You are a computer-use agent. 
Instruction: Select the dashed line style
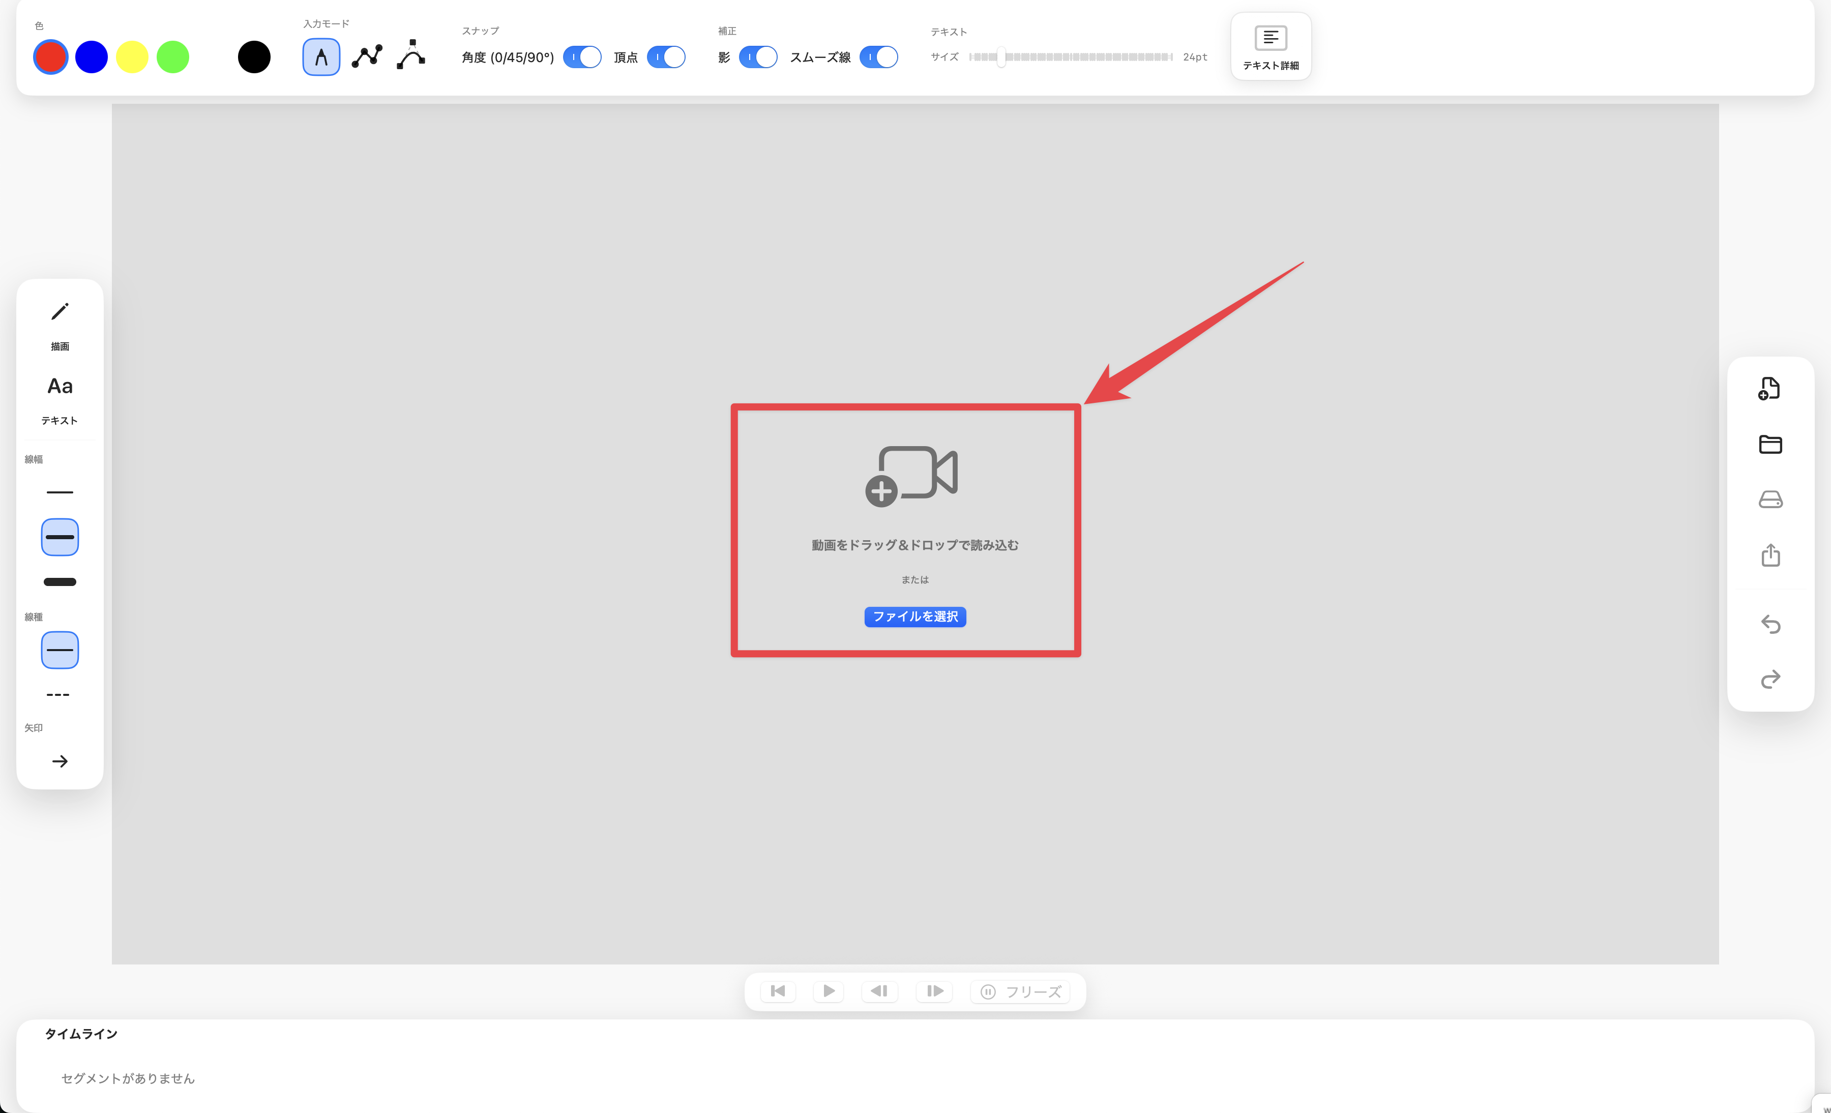(58, 695)
